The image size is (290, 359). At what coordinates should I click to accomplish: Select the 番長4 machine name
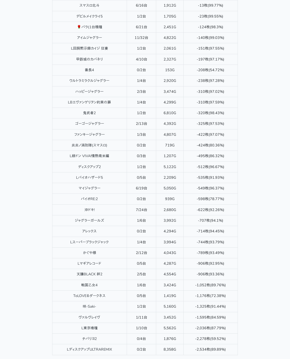pos(89,70)
